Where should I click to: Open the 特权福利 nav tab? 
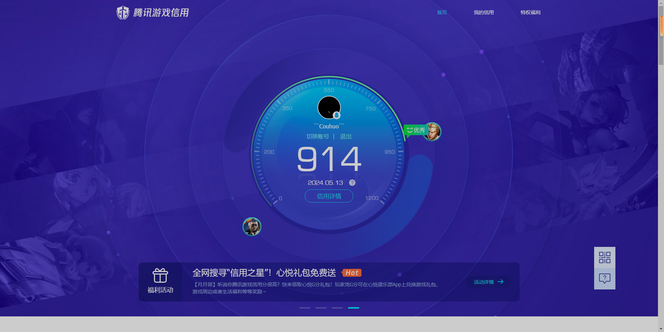531,12
